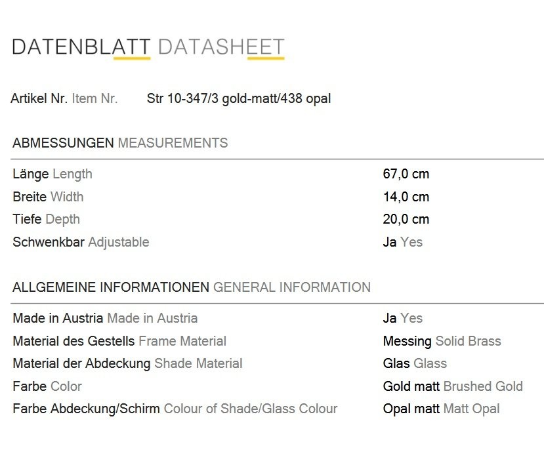Click the Artikel Nr. label
544x465 pixels.
click(39, 98)
